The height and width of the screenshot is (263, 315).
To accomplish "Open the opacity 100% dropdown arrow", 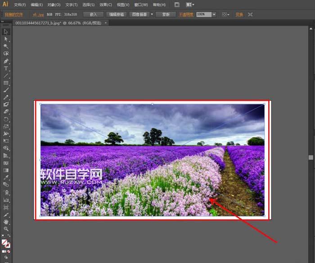I will click(214, 14).
